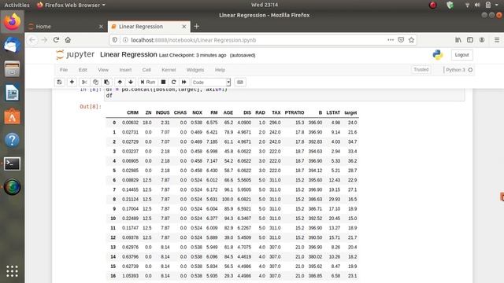Viewport: 504px width, 283px height.
Task: Click the Python 3 kernel indicator
Action: 459,70
